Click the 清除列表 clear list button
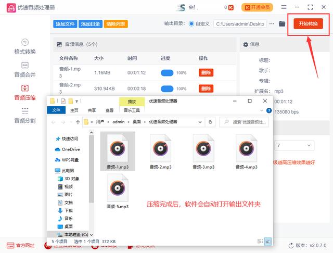Screen dimensions: 333x253 [116, 24]
